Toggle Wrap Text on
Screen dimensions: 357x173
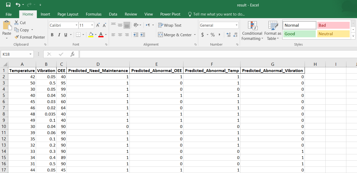170,25
